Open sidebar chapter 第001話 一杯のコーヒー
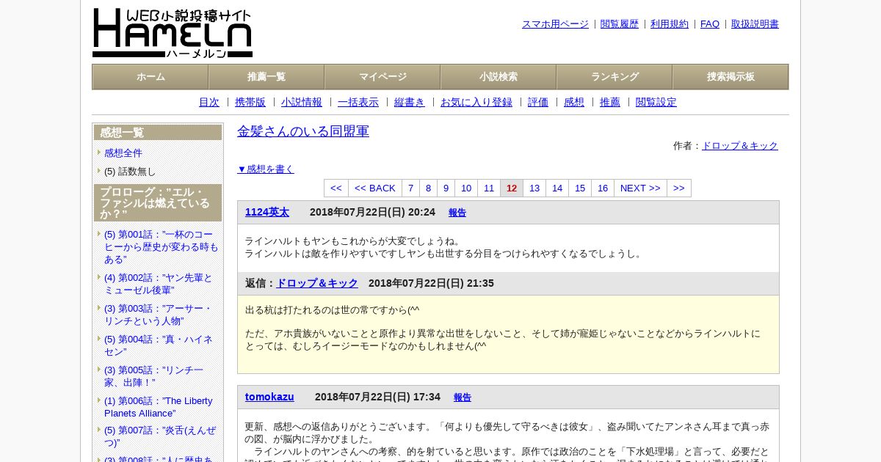This screenshot has height=462, width=881. click(x=161, y=247)
